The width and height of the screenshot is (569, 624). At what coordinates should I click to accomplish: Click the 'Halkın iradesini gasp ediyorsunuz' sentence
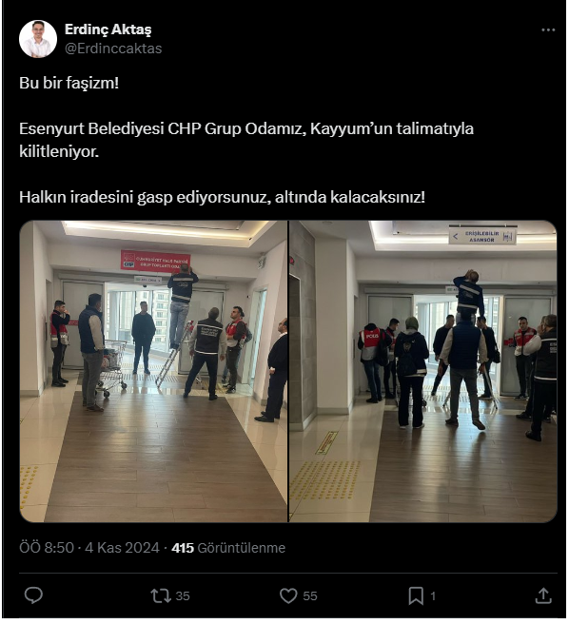[223, 197]
